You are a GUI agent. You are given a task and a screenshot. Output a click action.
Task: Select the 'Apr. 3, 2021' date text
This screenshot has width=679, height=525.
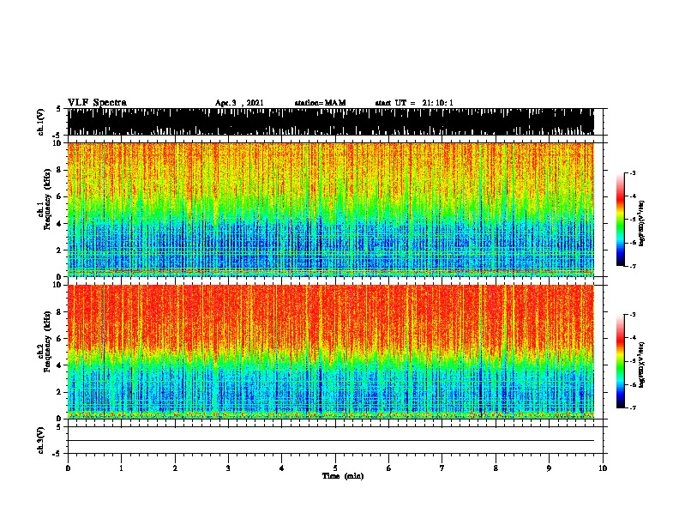239,103
